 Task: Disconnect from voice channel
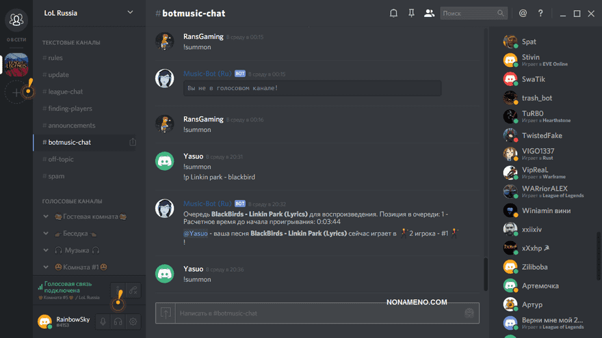point(133,290)
